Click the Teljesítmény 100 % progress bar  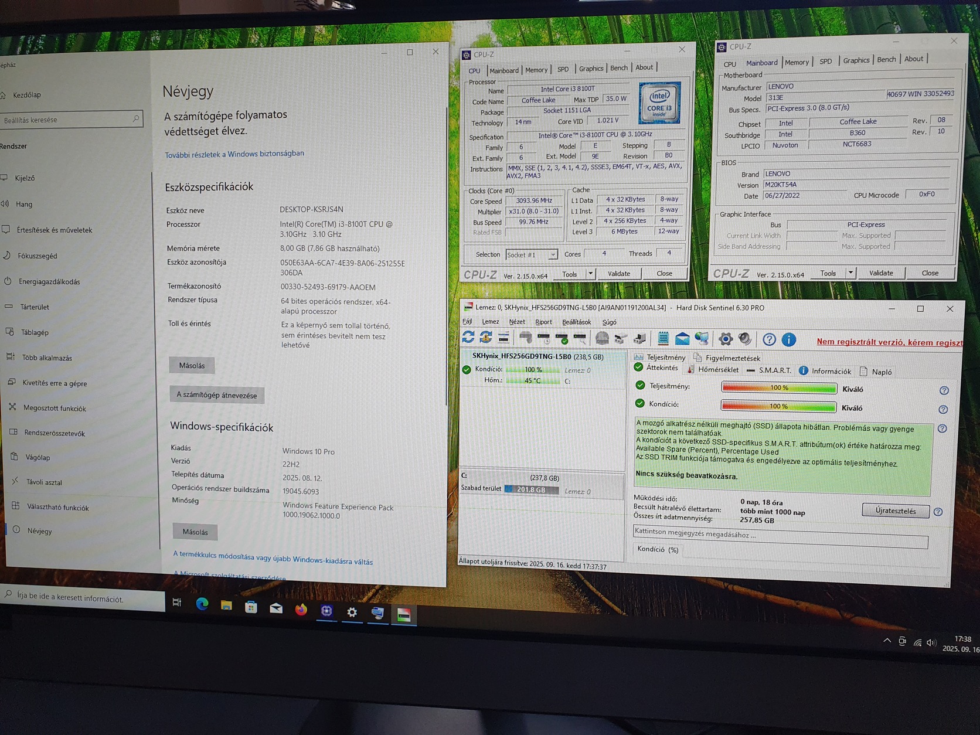[x=779, y=387]
